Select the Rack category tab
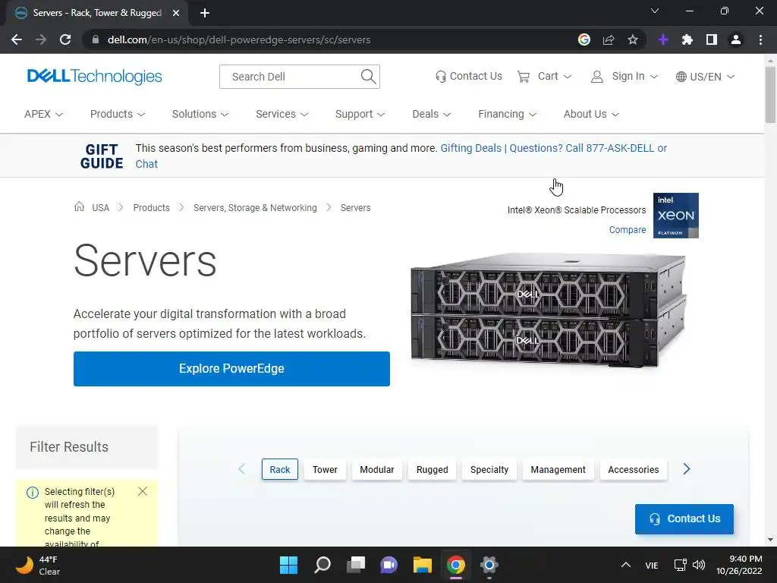This screenshot has width=777, height=583. pos(279,469)
